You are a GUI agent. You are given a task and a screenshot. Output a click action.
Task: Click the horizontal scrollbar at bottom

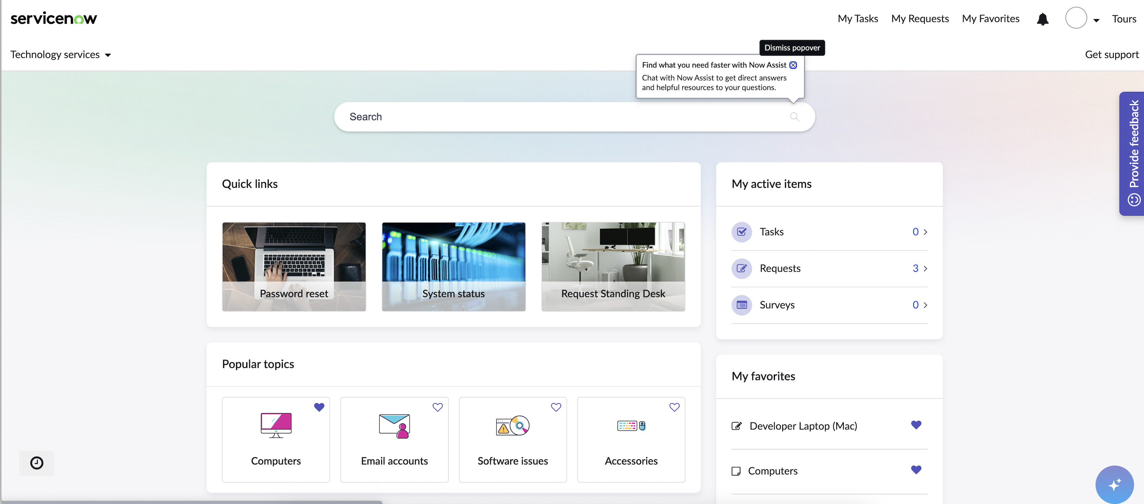[x=191, y=502]
